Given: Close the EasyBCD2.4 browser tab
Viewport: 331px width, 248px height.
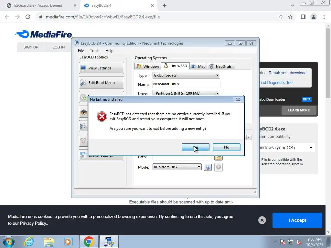Looking at the screenshot, I should click(152, 6).
